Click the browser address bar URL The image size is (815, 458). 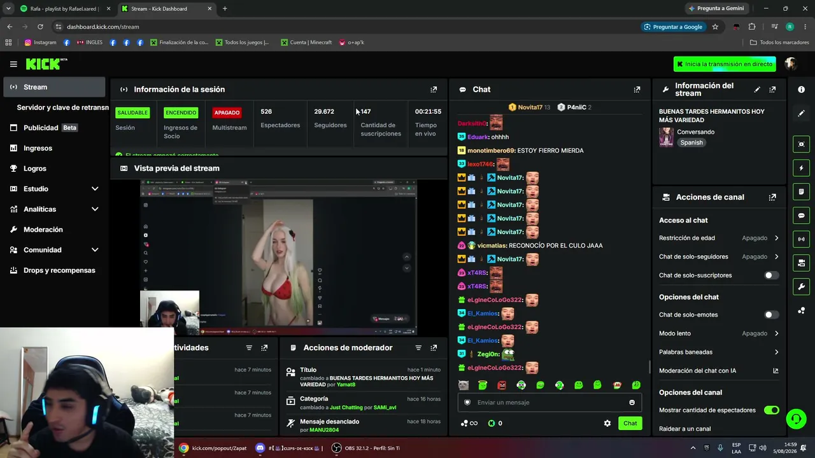pos(103,27)
